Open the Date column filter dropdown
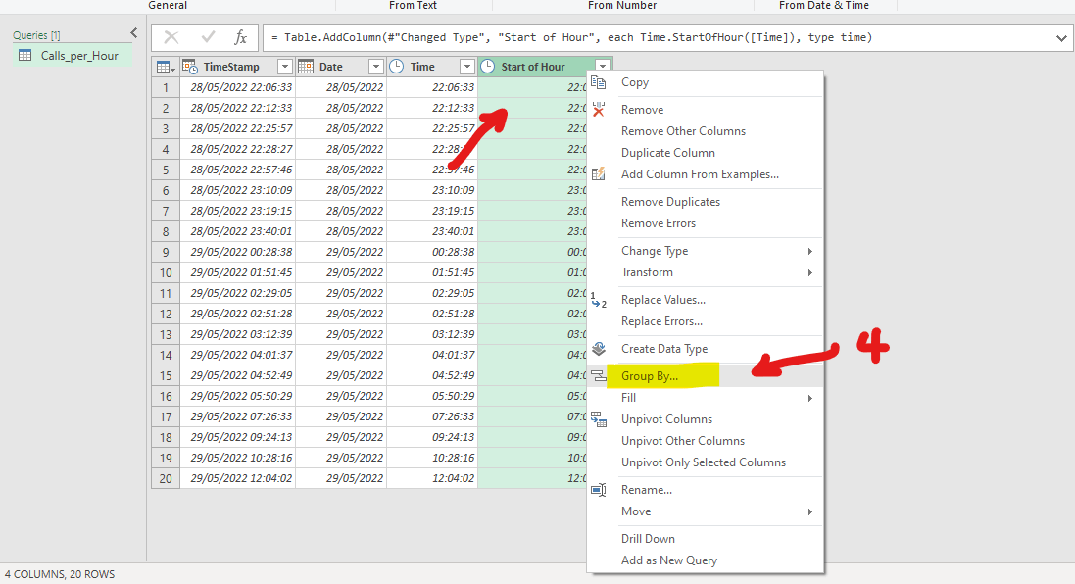1075x584 pixels. point(375,67)
